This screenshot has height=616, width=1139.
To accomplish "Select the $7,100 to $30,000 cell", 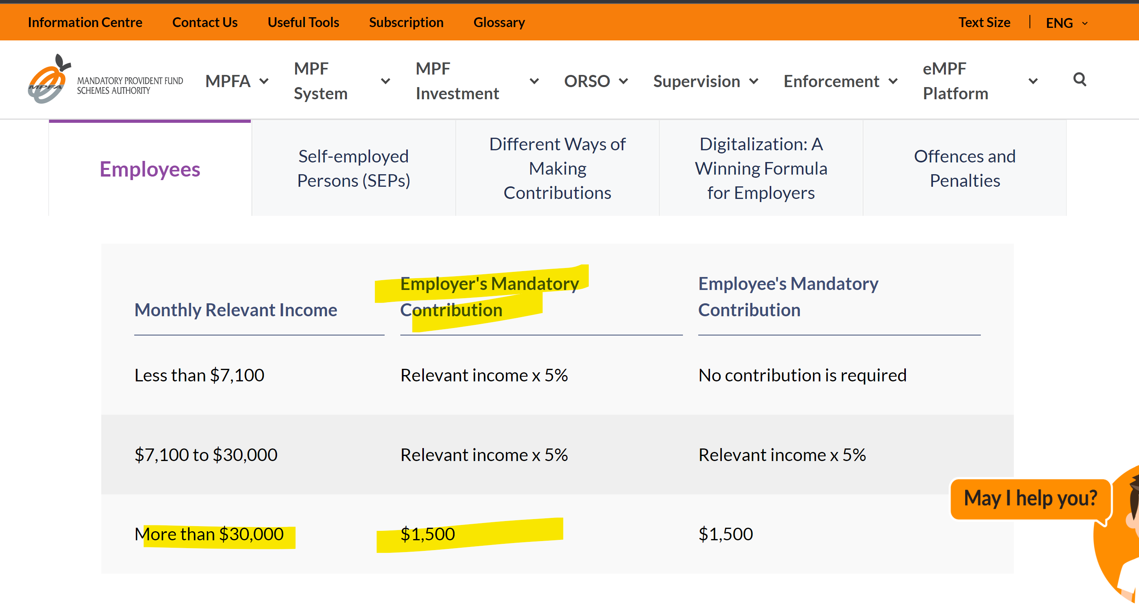I will [x=206, y=455].
